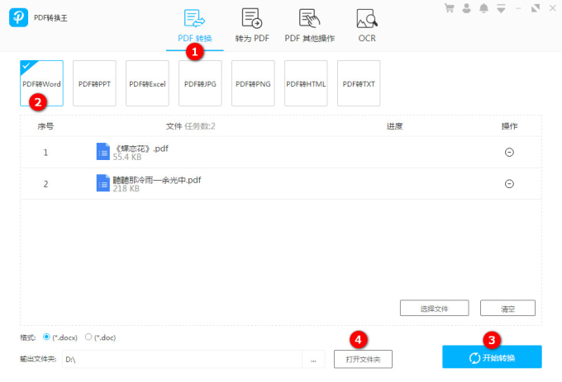
Task: Click the 清空 button to clear the list
Action: 507,308
